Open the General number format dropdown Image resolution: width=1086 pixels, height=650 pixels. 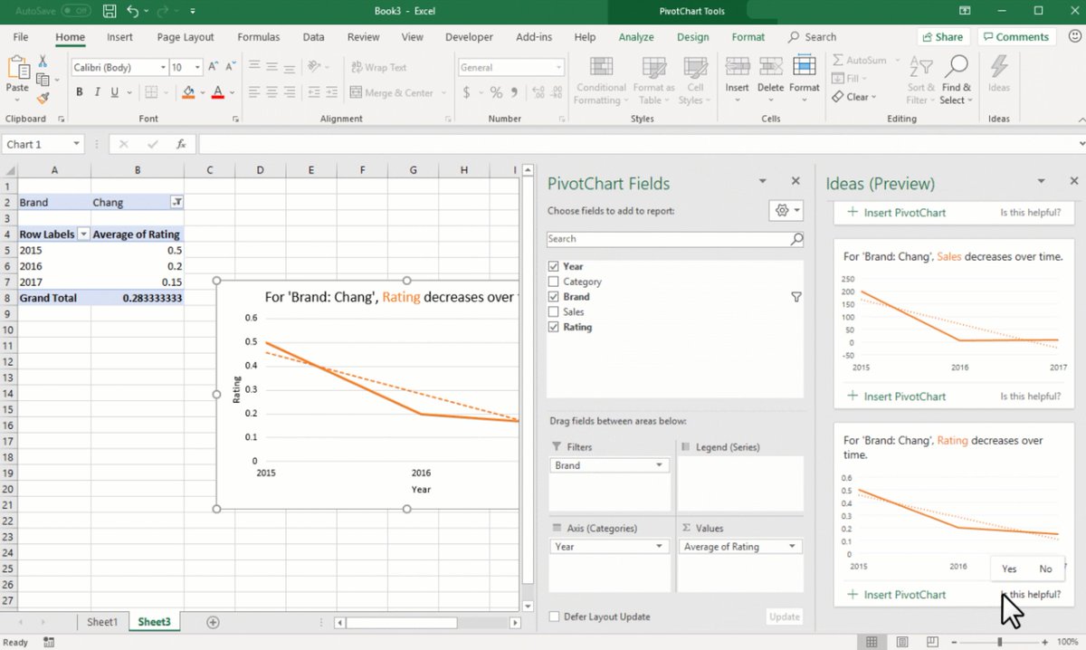tap(559, 67)
